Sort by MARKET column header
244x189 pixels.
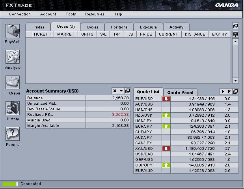[x=66, y=34]
